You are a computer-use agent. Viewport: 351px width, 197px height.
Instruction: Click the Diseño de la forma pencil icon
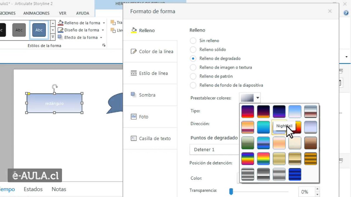pos(61,30)
